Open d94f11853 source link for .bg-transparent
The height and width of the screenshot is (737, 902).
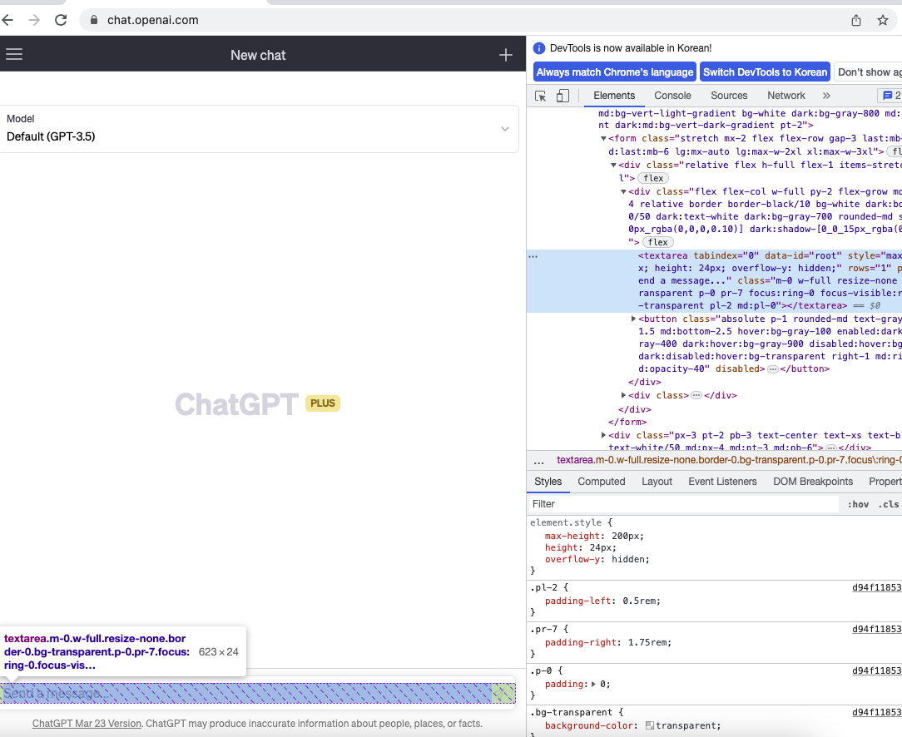tap(877, 712)
